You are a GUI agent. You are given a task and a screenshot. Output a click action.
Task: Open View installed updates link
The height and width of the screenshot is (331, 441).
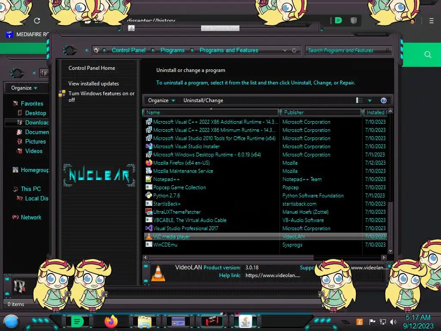coord(93,84)
